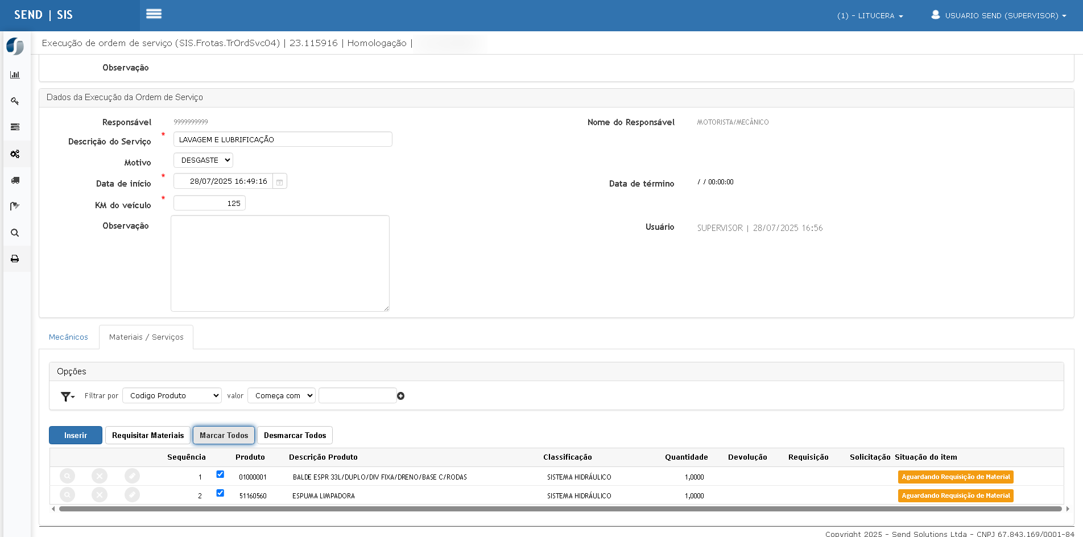The image size is (1083, 537).
Task: Click the scrollbar right arrow under the table
Action: tap(1068, 509)
